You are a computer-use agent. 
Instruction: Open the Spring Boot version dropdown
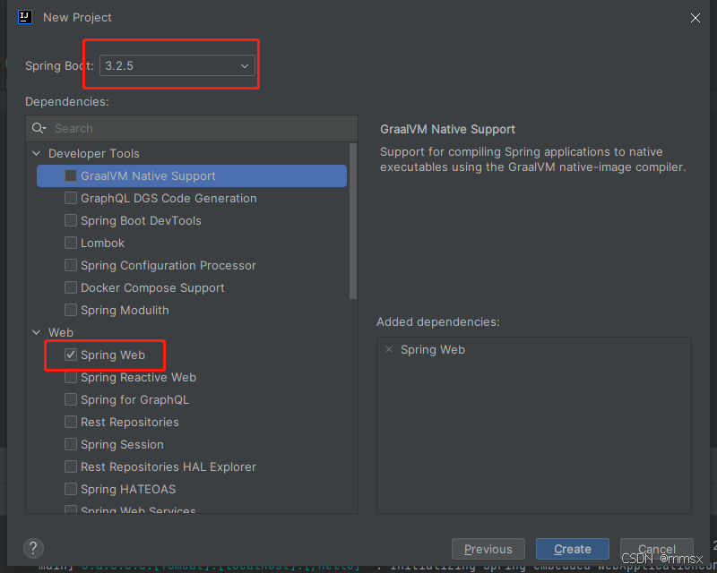point(177,65)
